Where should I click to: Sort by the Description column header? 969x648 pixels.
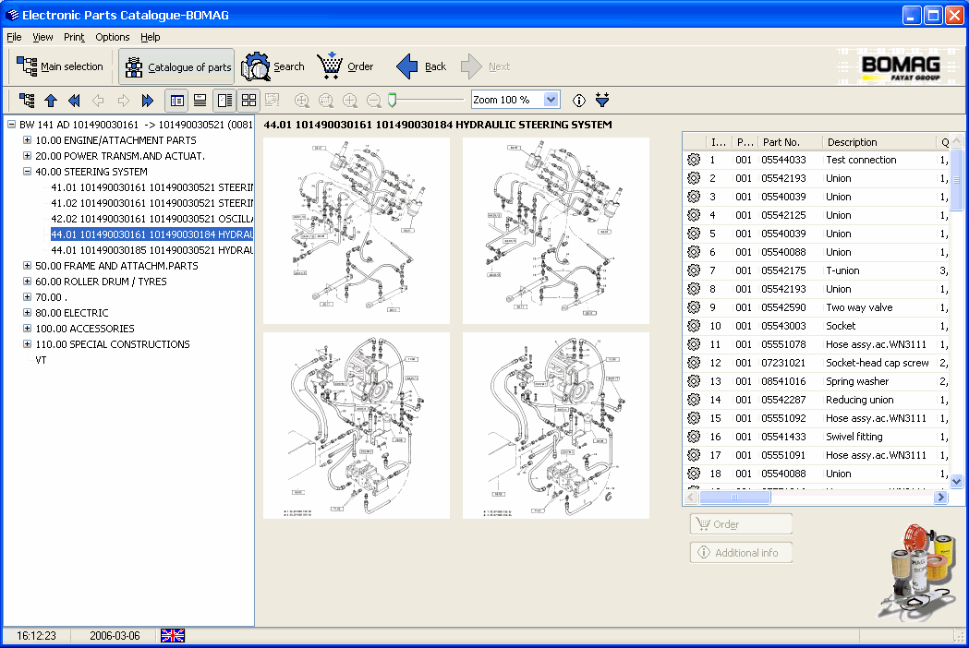tap(879, 142)
